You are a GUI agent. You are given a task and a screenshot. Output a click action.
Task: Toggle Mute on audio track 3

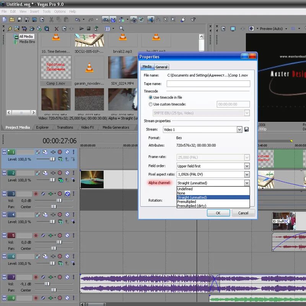67,194
